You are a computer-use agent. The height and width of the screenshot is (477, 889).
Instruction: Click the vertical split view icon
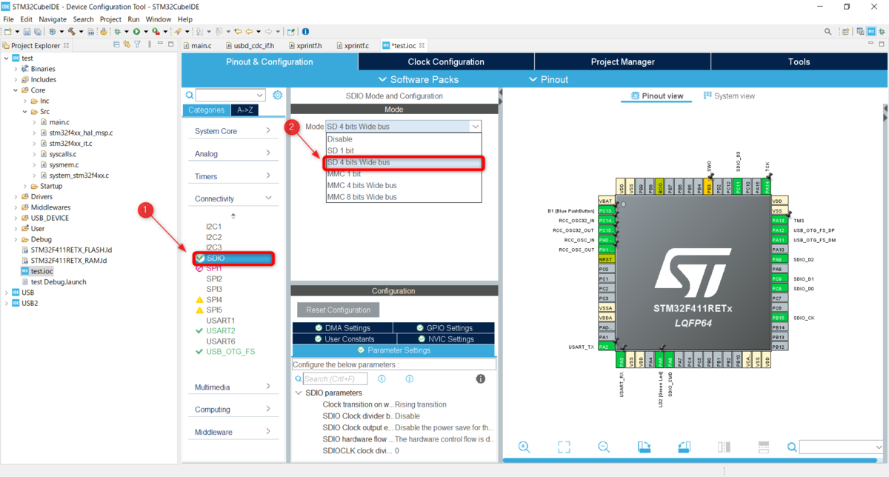coord(724,447)
